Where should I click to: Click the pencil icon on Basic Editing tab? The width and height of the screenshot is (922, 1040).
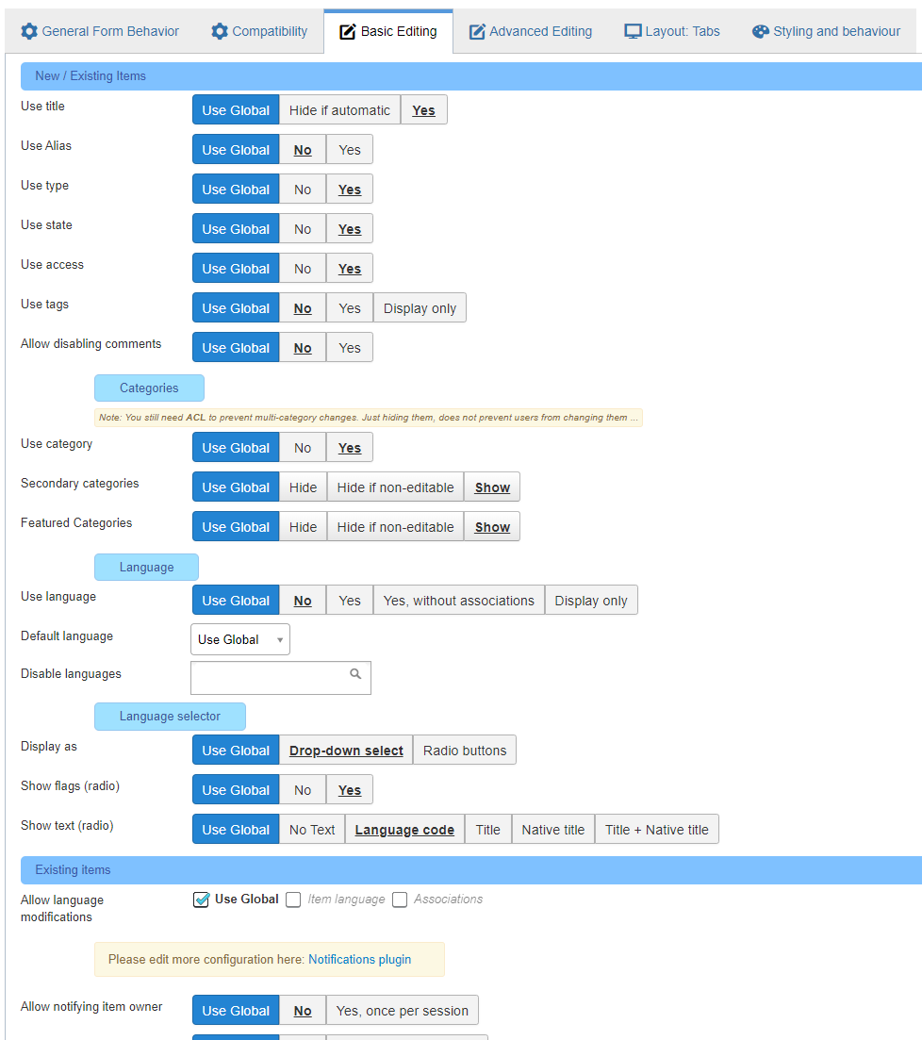pyautogui.click(x=348, y=32)
